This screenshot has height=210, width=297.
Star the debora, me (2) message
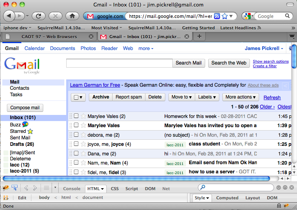click(x=83, y=135)
